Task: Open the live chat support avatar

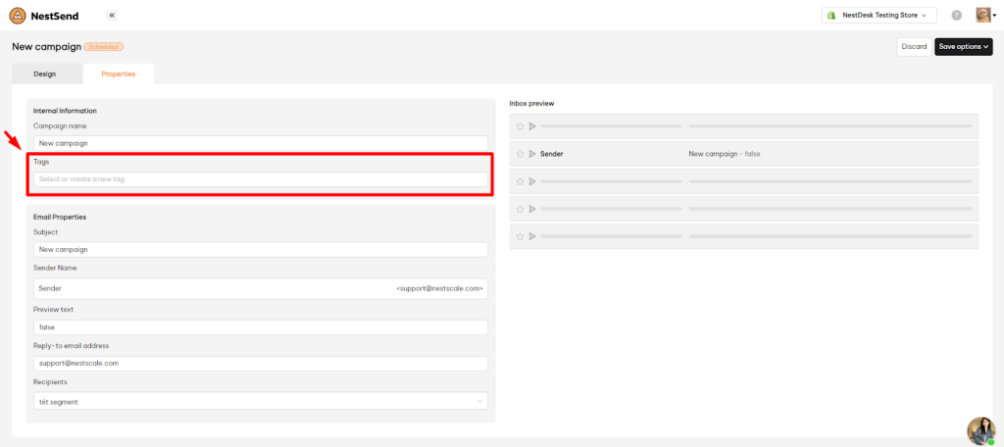Action: coord(980,431)
